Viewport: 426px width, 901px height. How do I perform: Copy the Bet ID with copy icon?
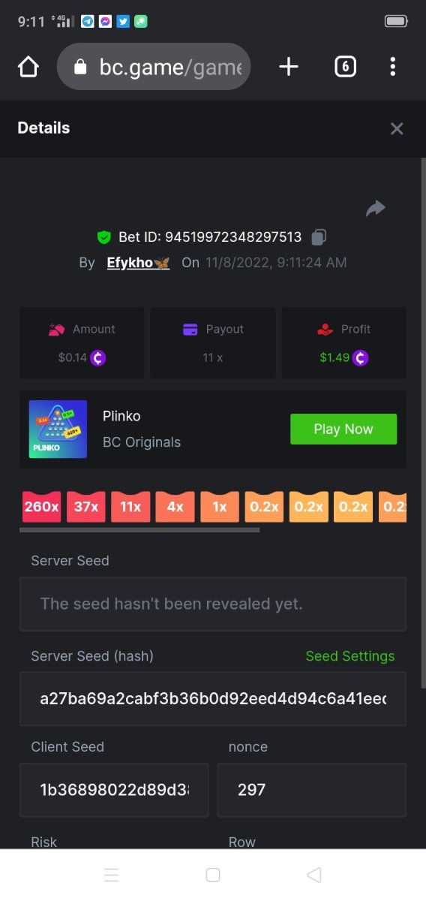coord(319,237)
